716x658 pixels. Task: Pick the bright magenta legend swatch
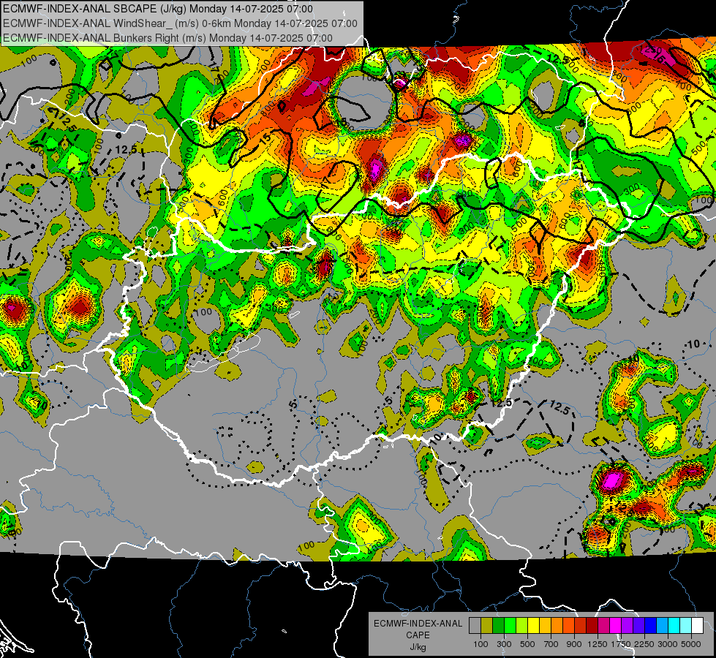[615, 626]
